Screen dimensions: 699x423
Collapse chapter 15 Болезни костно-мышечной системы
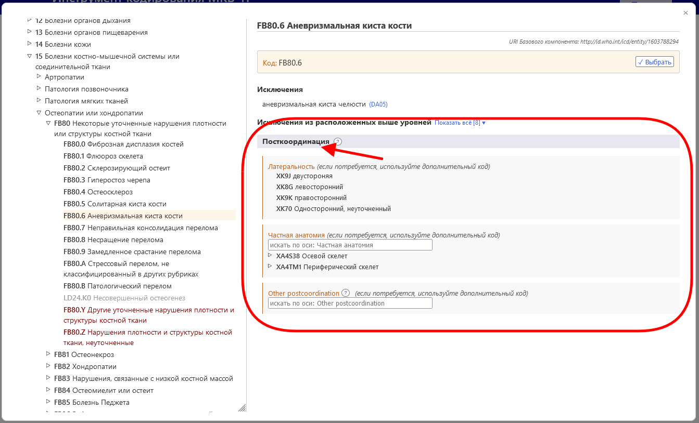[x=29, y=56]
